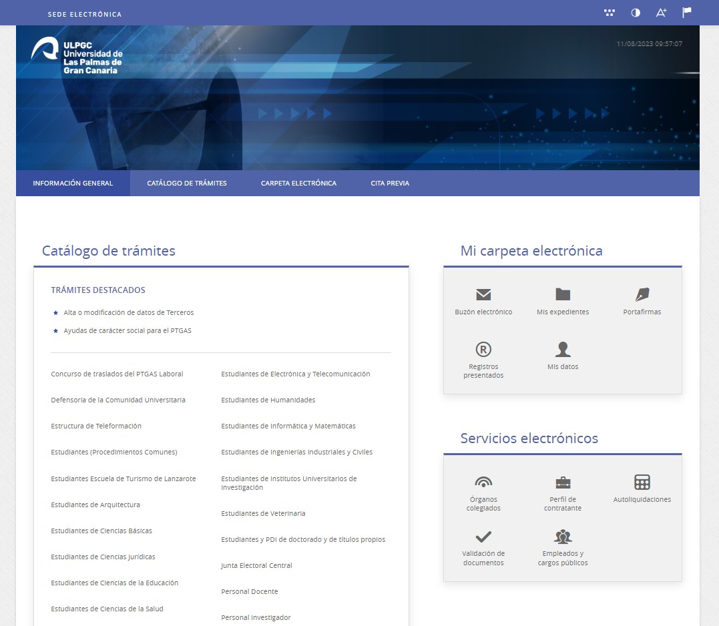Open the Personal Docente link
719x626 pixels.
250,591
